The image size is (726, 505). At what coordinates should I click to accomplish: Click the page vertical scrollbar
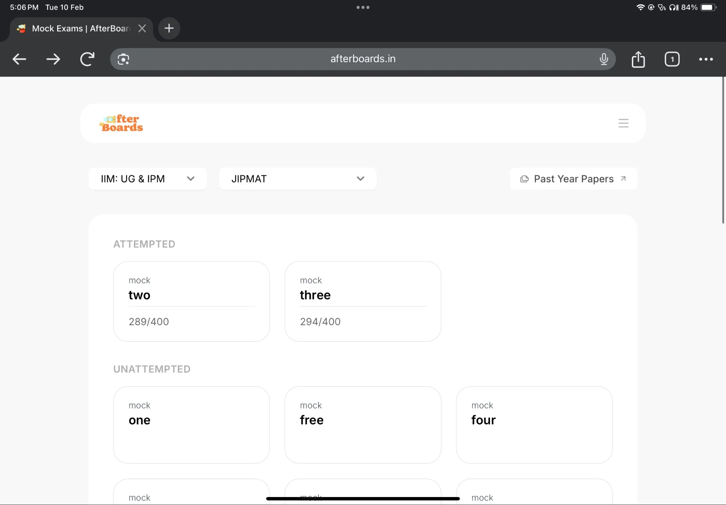click(x=723, y=150)
